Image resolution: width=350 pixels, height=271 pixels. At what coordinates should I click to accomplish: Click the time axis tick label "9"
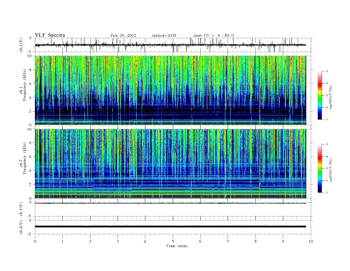pyautogui.click(x=283, y=241)
